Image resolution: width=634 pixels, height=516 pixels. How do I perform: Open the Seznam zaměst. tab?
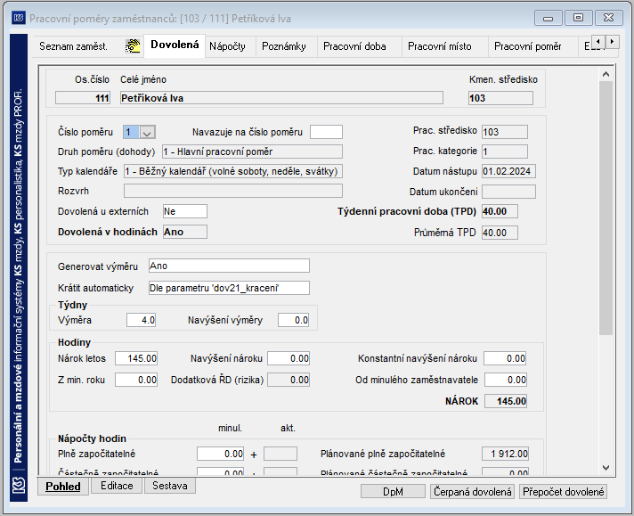[74, 46]
